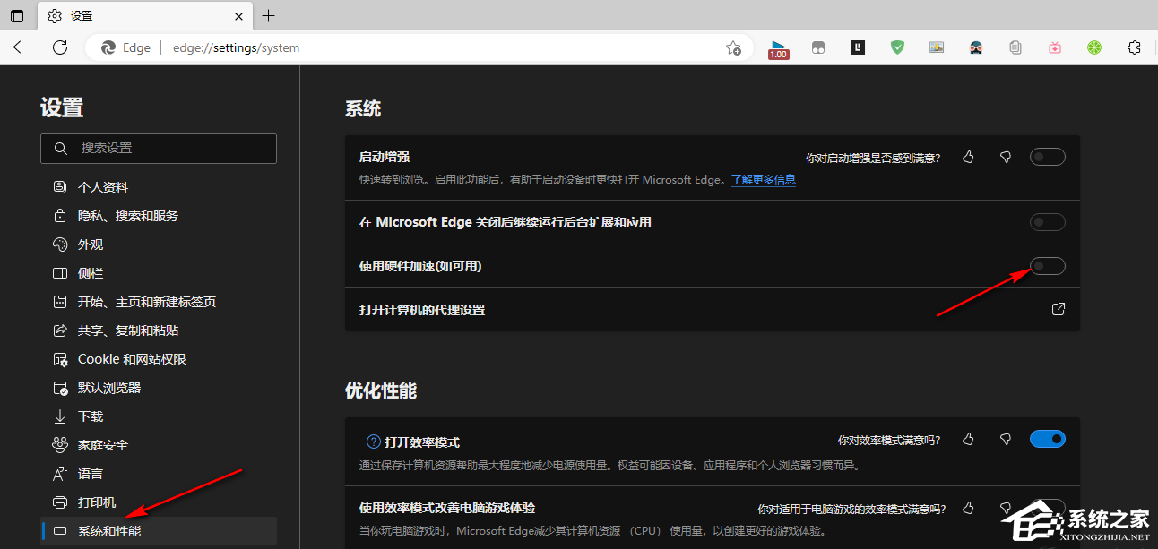
Task: Refresh the settings page
Action: [x=60, y=47]
